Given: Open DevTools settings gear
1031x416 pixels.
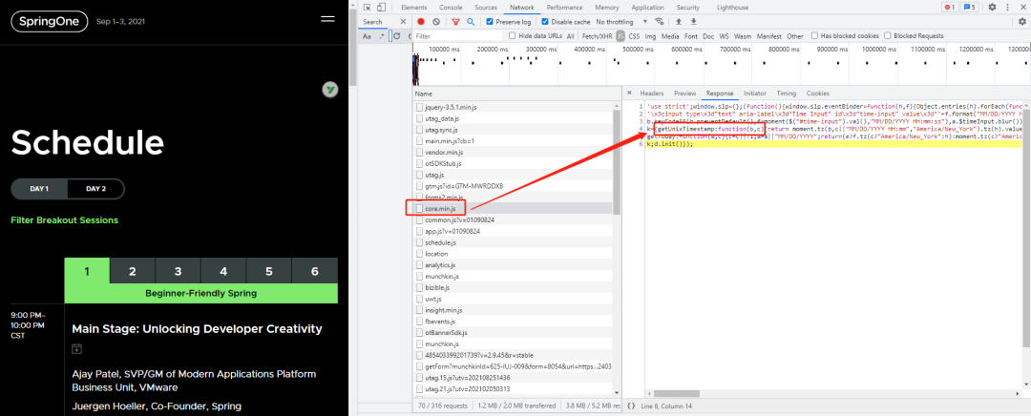Looking at the screenshot, I should [x=992, y=8].
